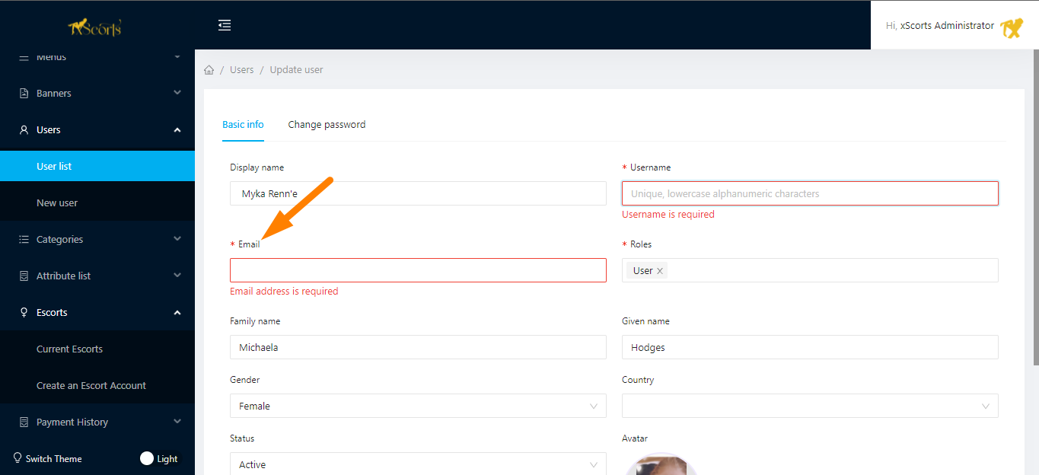
Task: Click Hi, xScorts Administrator greeting
Action: coord(940,26)
